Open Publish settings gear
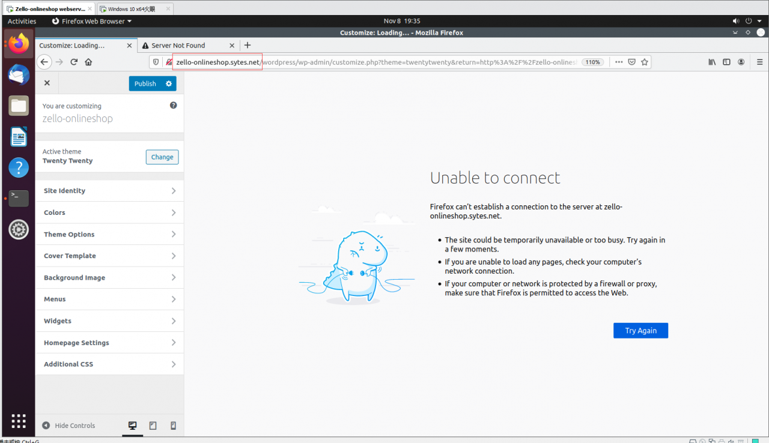The width and height of the screenshot is (769, 443). coord(169,83)
